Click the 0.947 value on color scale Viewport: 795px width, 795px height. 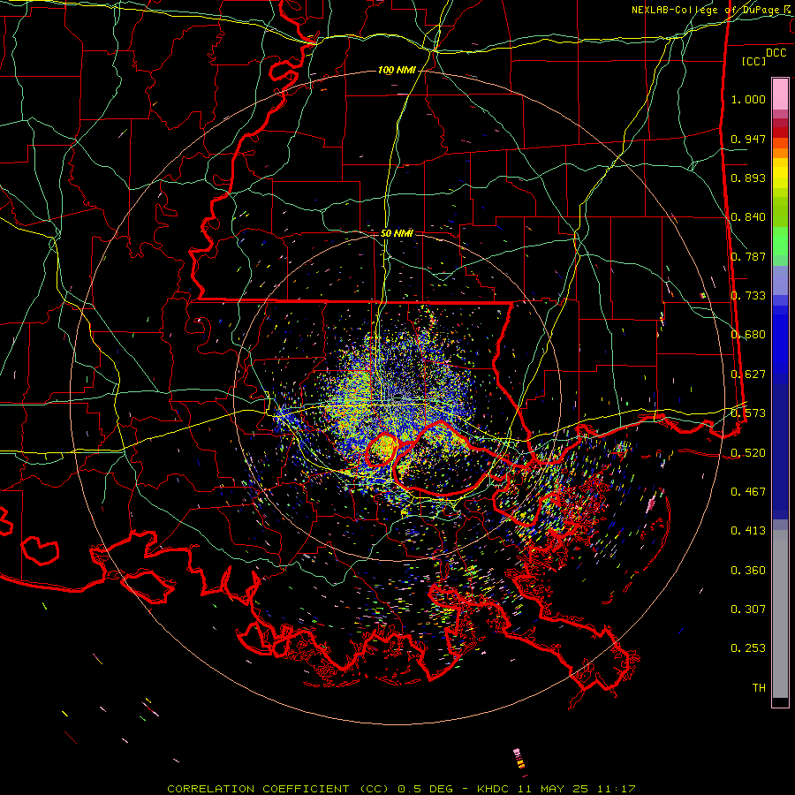click(x=748, y=139)
